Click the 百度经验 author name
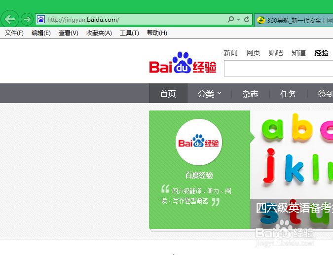 [x=199, y=176]
